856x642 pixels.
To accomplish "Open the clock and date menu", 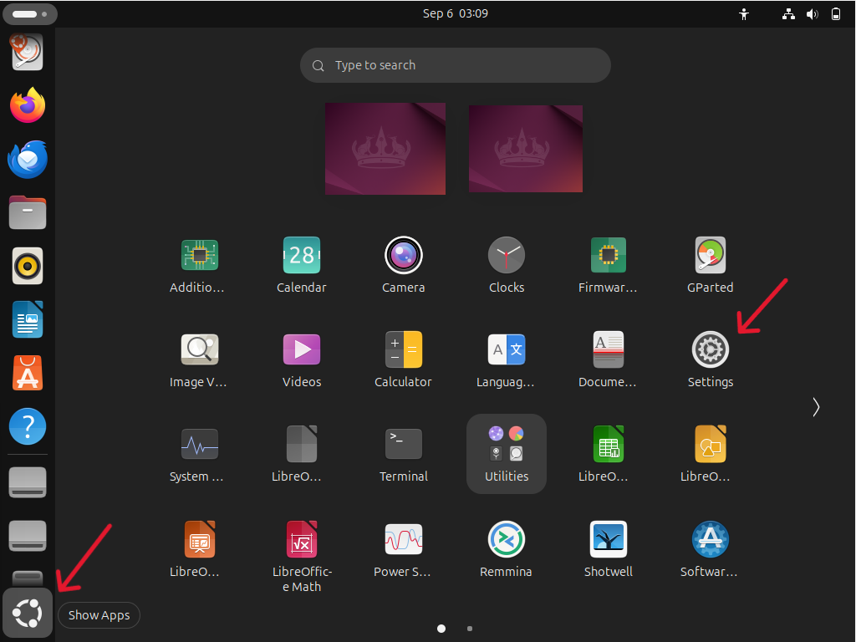I will pos(456,13).
